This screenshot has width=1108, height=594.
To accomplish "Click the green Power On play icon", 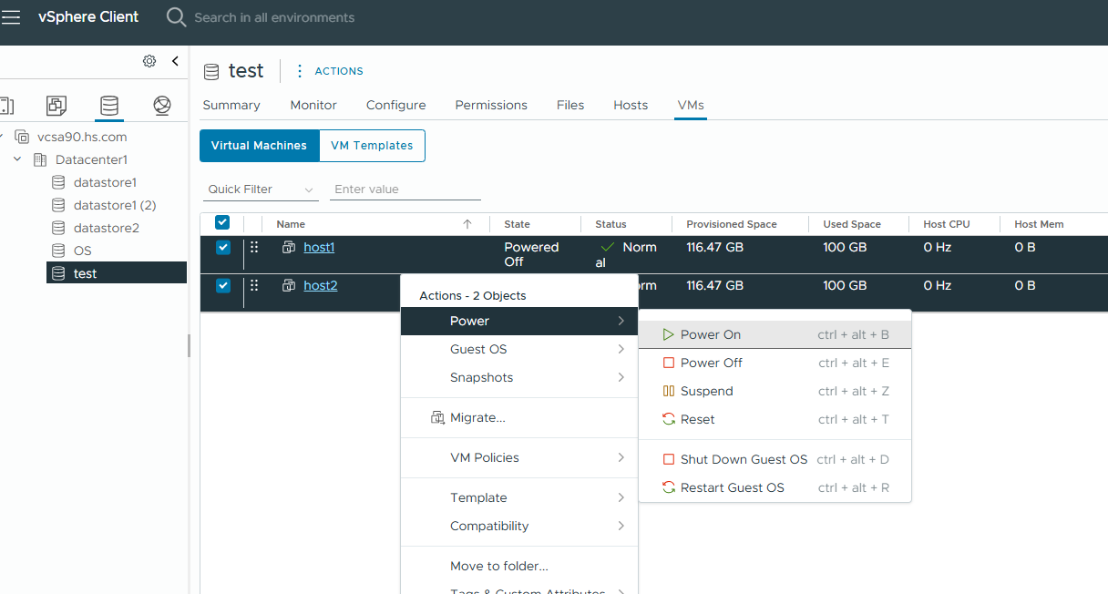I will (x=668, y=334).
